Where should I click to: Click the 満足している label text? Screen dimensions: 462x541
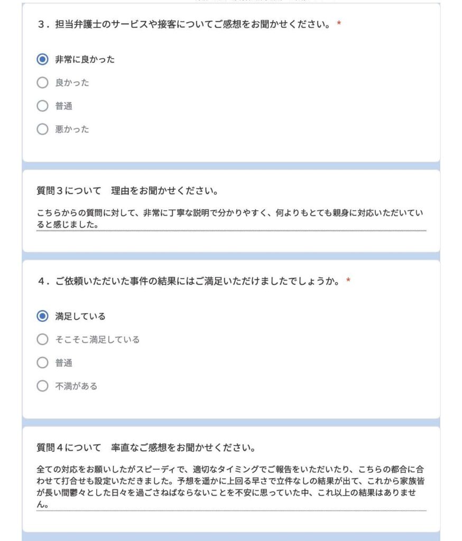pos(80,316)
